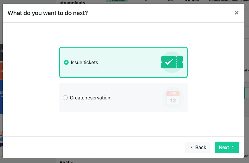
Task: Select the Issue tickets radio button
Action: 66,62
